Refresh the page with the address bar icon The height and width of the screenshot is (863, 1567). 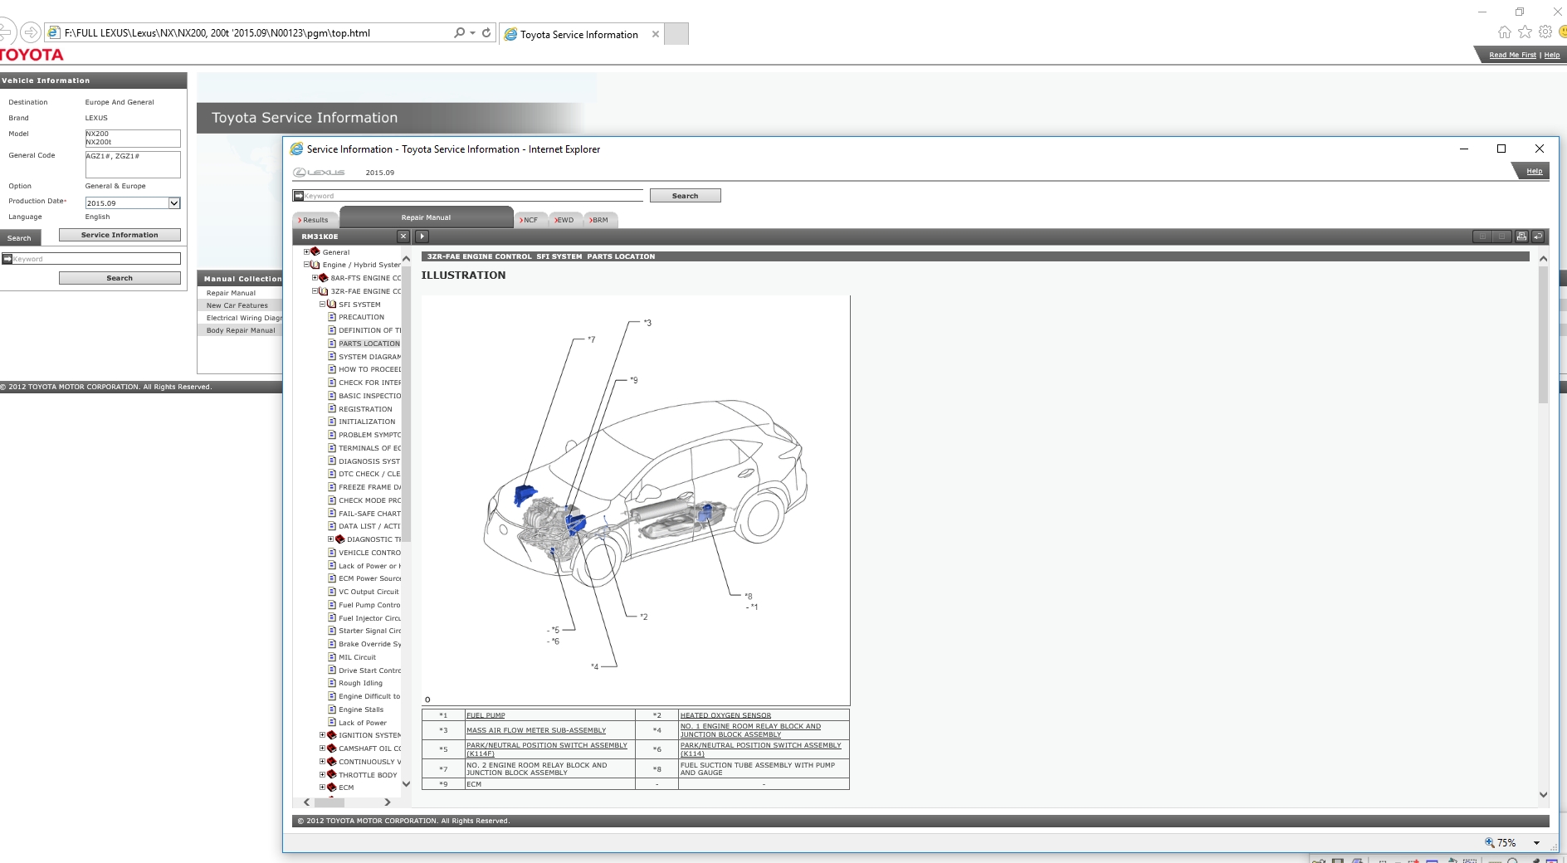[x=485, y=33]
